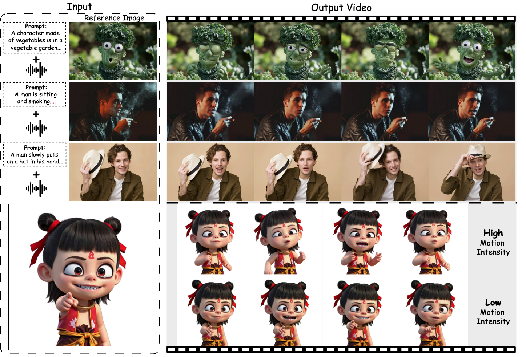Click the plus sign under the smoking man prompt
Viewport: 526px width, 357px height.
[x=36, y=114]
